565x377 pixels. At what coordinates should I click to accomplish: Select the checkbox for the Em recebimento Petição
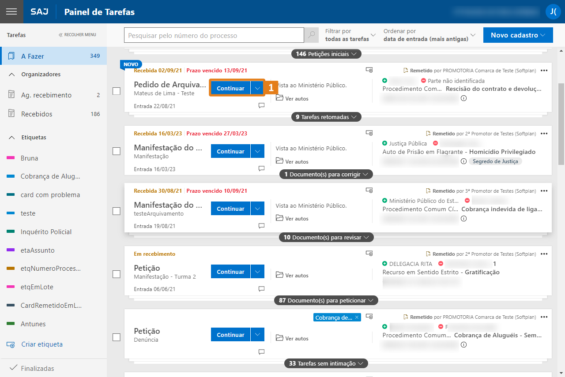[117, 274]
